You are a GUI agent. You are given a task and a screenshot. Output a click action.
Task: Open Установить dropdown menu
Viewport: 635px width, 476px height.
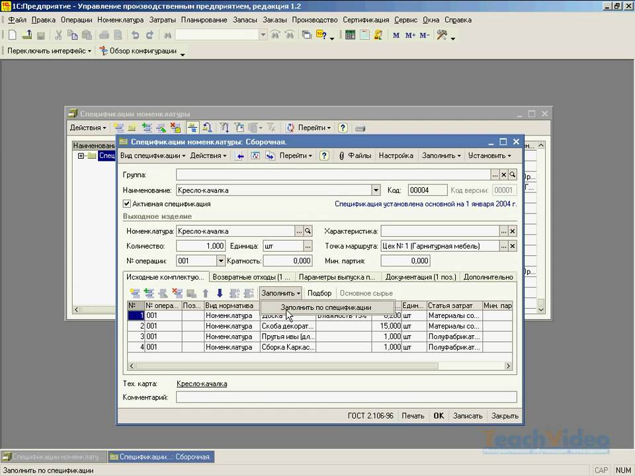click(x=489, y=155)
